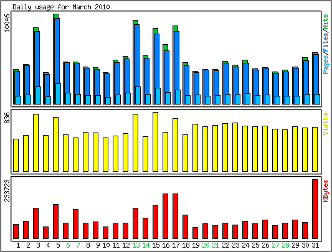This screenshot has width=332, height=252.
Task: Click the blue Files bar for day 10
Action: tap(107, 85)
